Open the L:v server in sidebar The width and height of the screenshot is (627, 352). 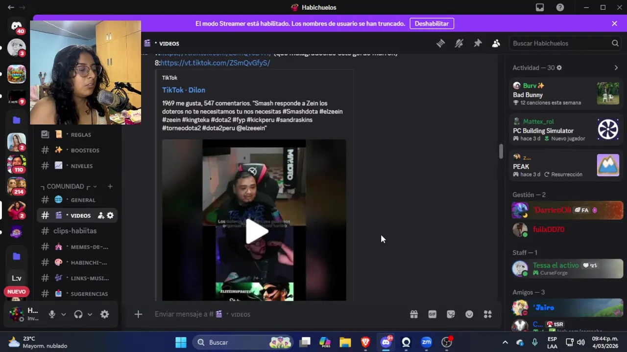[x=17, y=278]
